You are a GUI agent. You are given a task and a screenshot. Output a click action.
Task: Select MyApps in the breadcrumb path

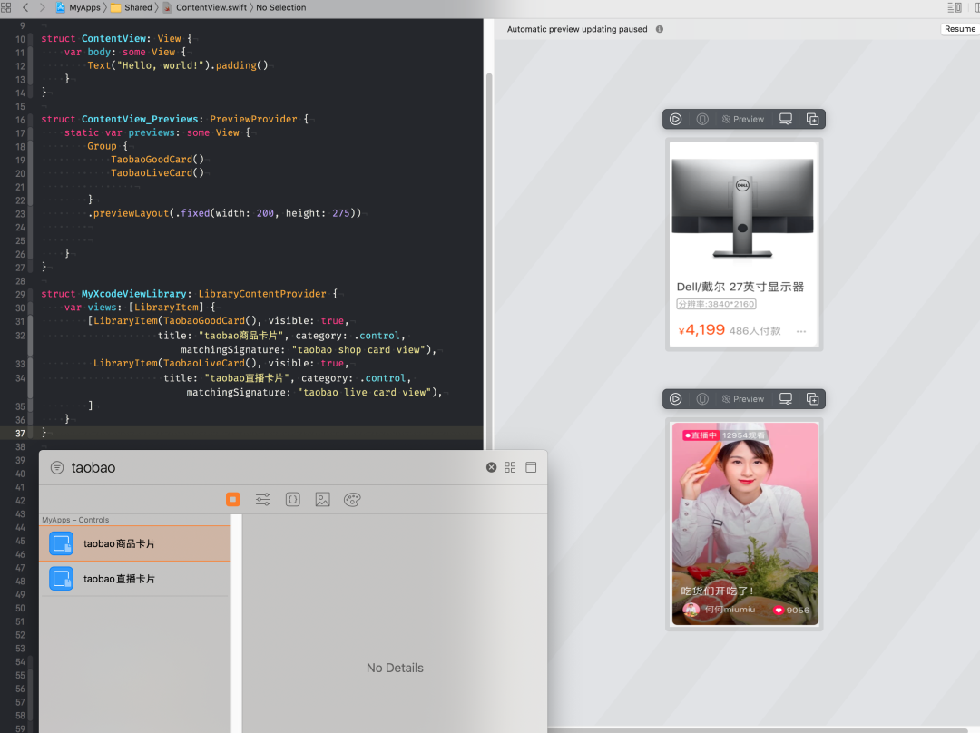point(79,7)
